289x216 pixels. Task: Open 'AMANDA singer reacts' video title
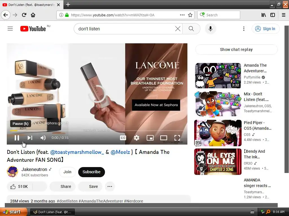257,183
